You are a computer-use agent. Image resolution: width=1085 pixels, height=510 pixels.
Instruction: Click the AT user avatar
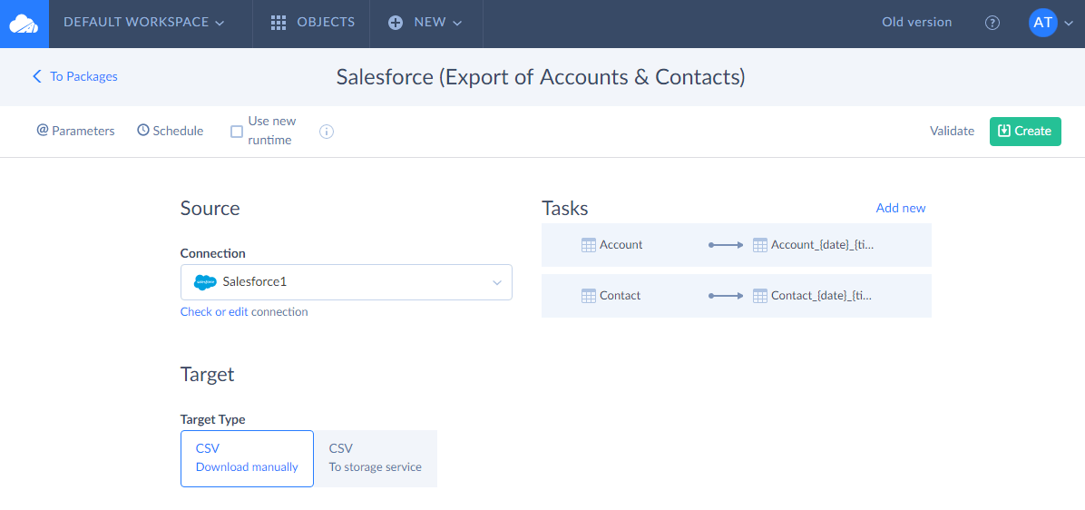[1043, 23]
